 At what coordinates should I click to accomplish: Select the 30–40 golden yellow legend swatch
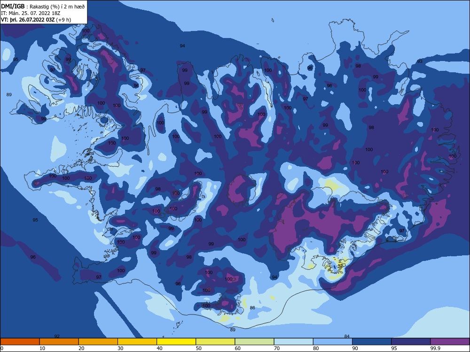pos(137,342)
